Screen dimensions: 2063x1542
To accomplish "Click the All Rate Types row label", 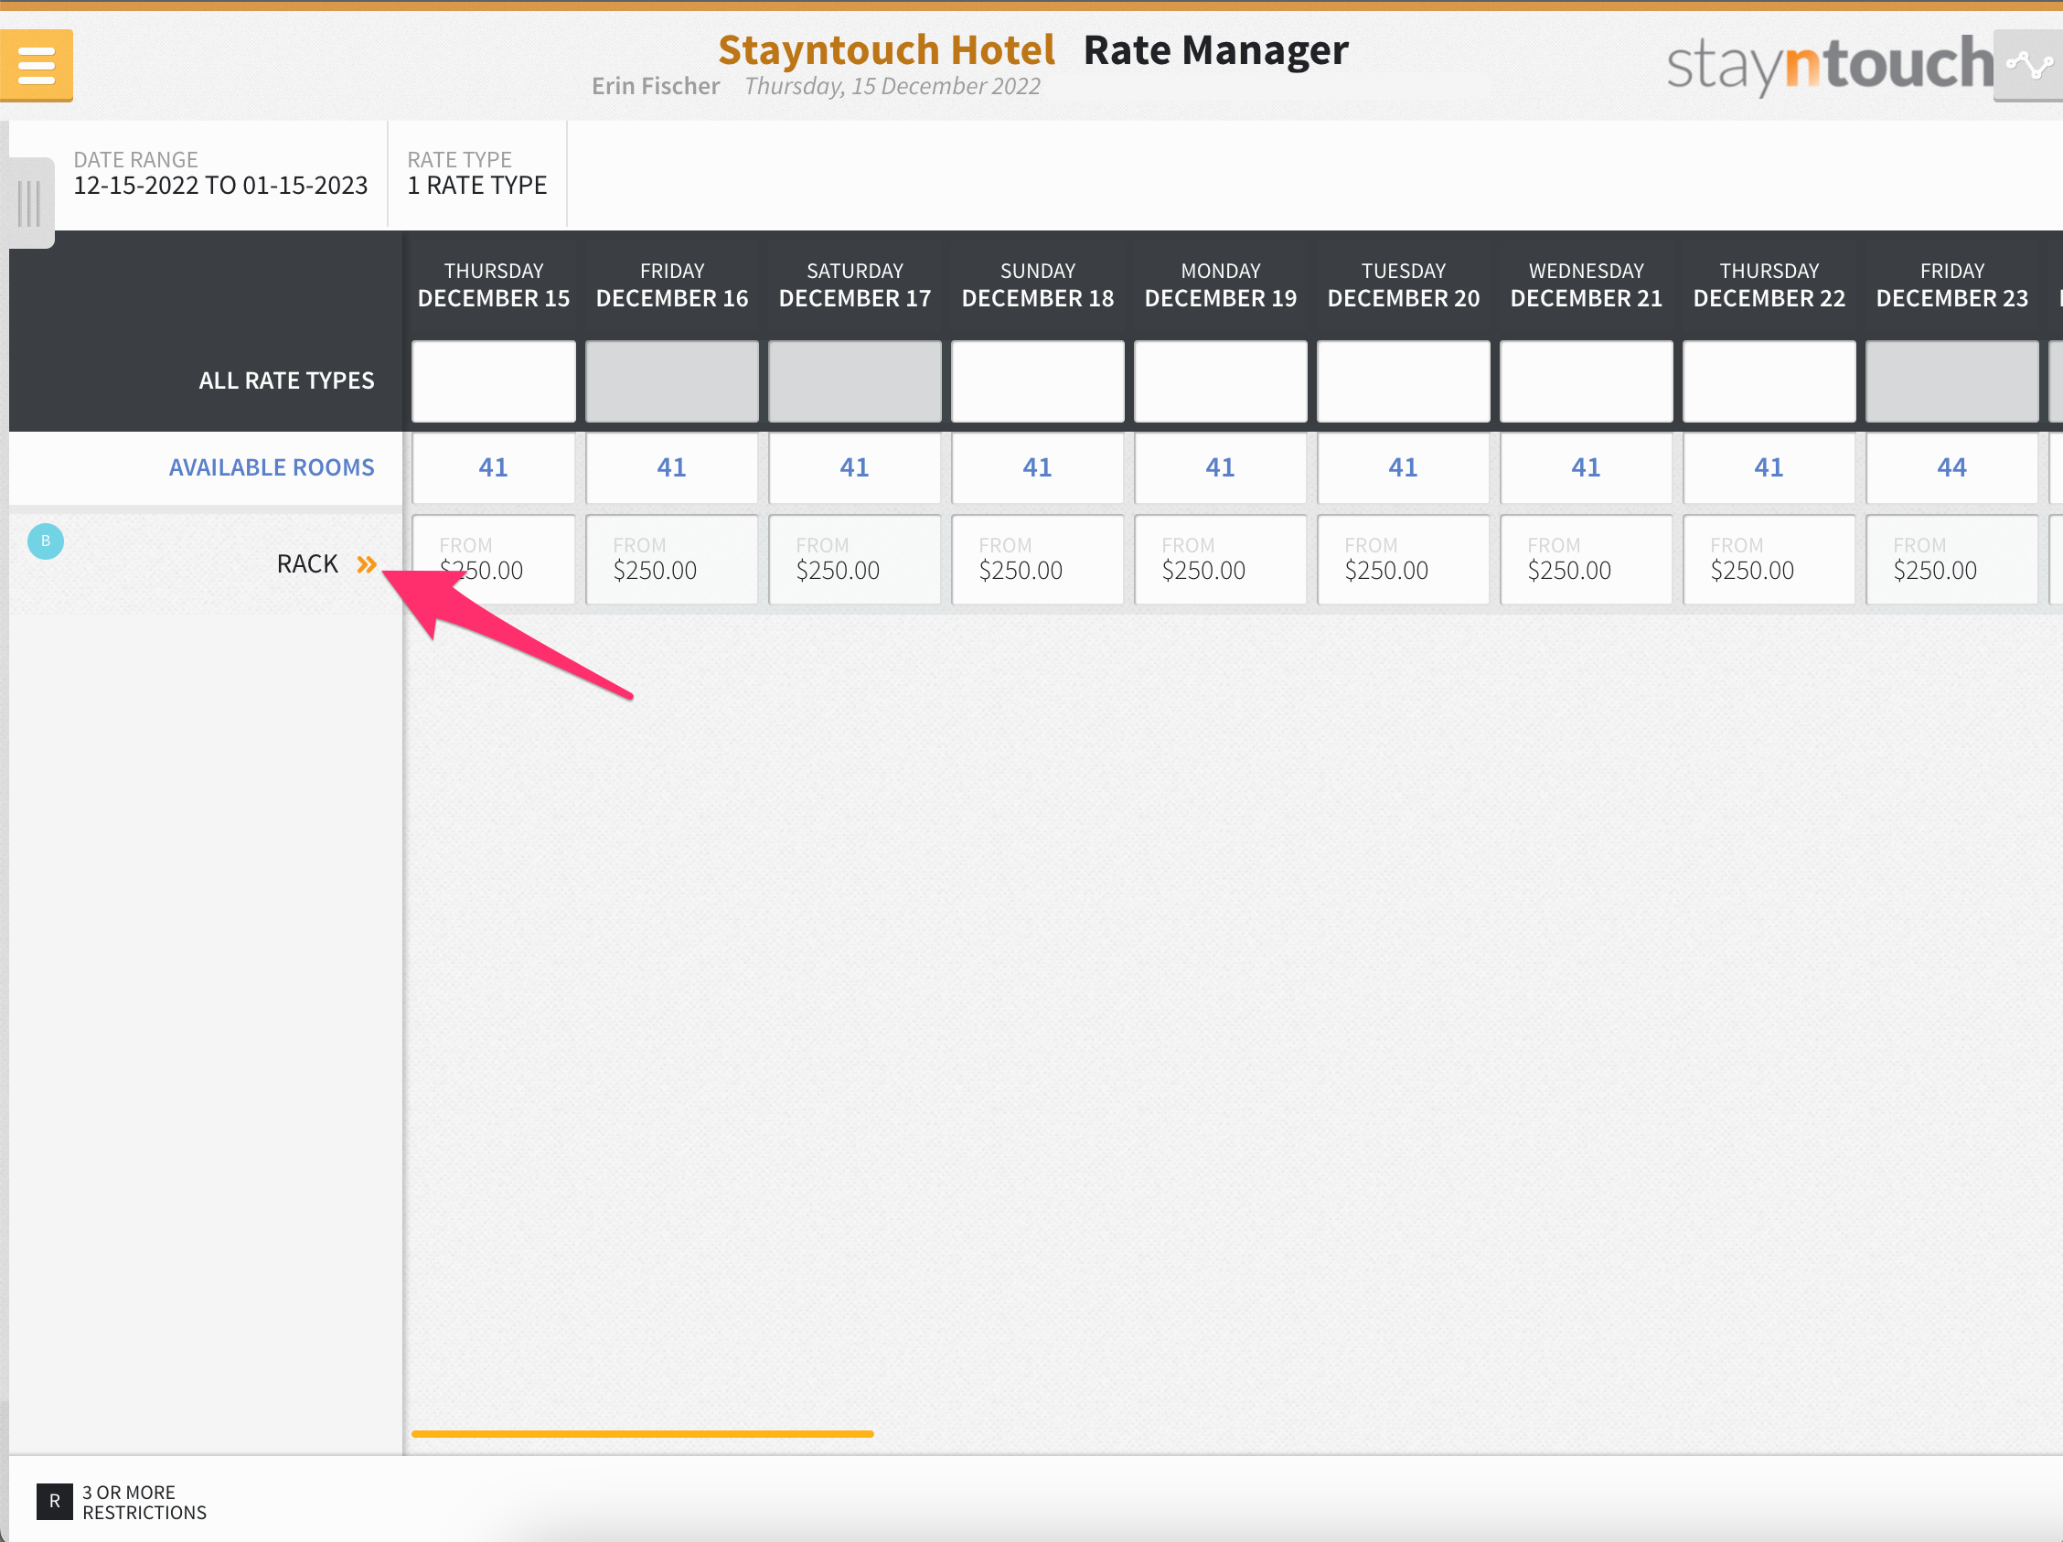I will (286, 380).
